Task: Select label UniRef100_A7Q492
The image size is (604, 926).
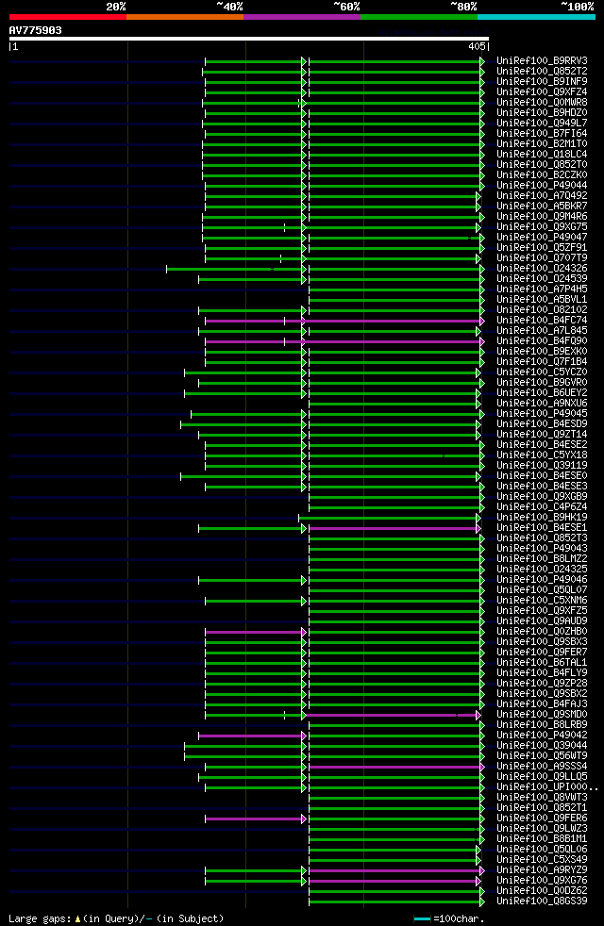Action: pyautogui.click(x=542, y=195)
